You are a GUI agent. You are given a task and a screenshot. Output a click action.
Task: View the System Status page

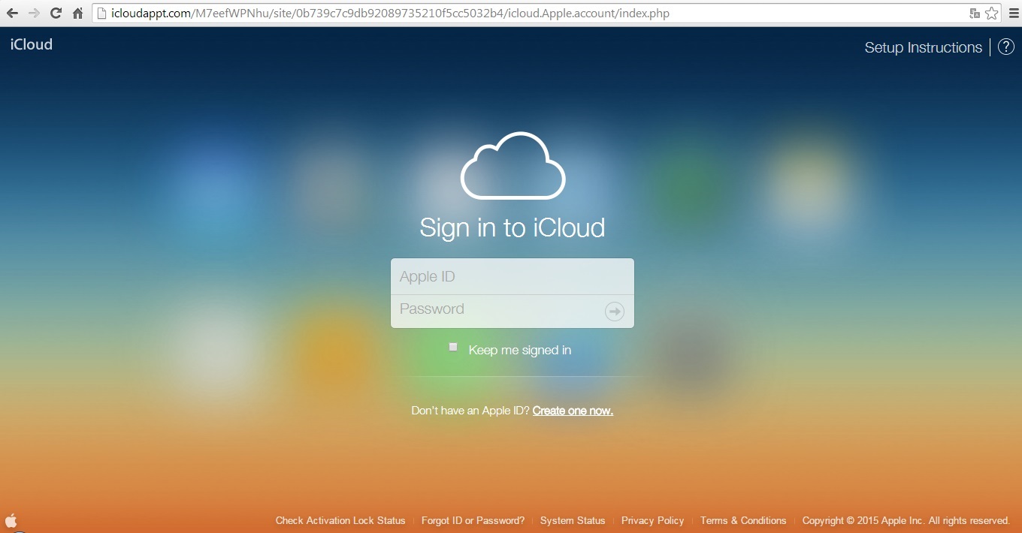click(x=573, y=520)
